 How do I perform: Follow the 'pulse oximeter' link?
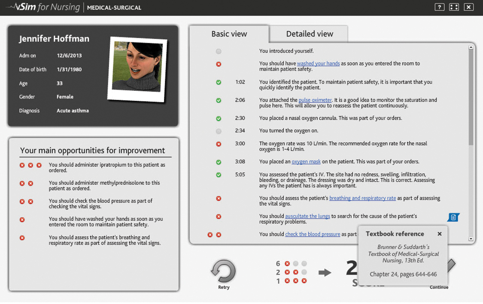point(313,100)
